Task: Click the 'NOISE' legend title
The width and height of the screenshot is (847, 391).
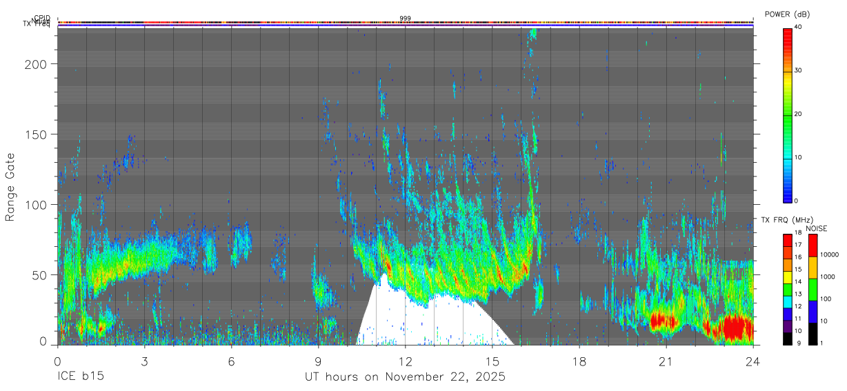Action: pyautogui.click(x=816, y=228)
